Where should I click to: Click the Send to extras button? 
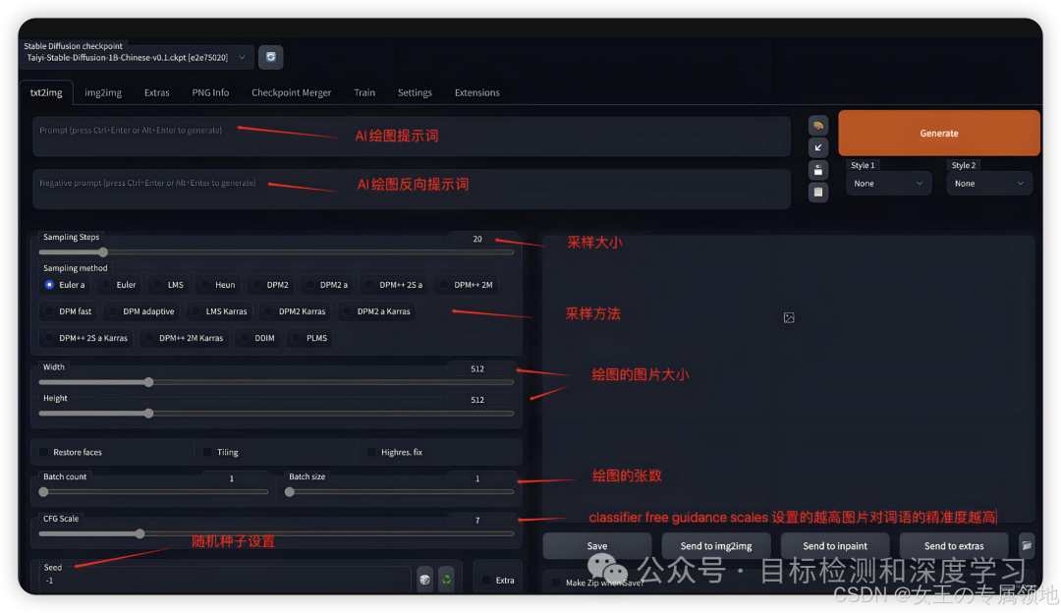point(954,546)
